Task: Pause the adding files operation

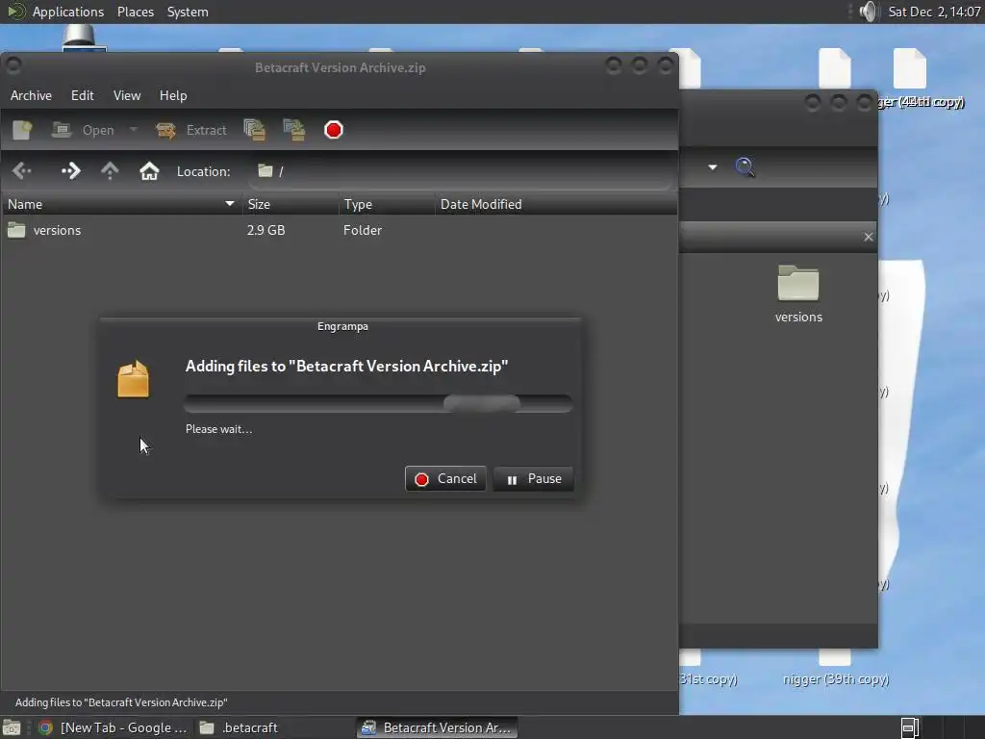Action: click(x=533, y=479)
